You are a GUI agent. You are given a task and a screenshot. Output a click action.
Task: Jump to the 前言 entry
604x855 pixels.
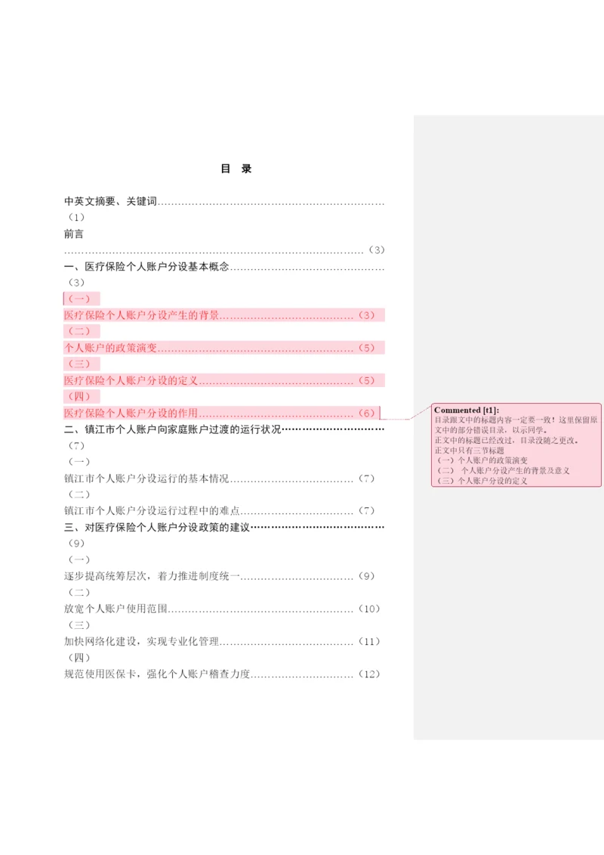point(74,234)
